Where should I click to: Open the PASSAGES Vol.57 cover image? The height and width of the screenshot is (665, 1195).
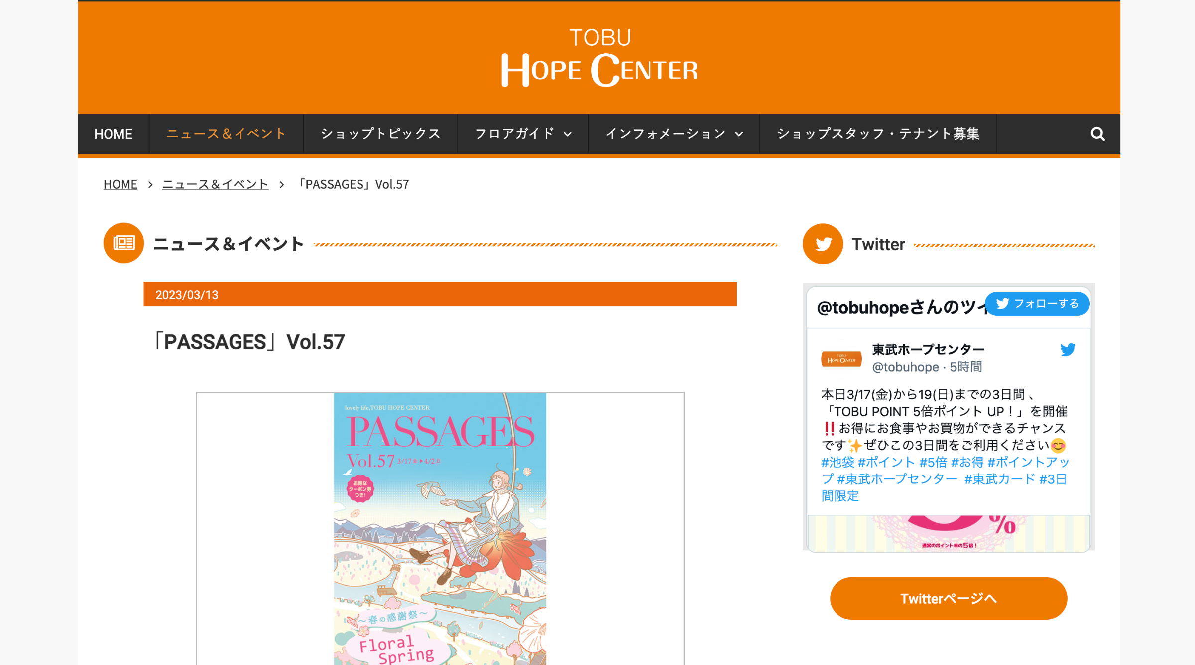coord(440,529)
